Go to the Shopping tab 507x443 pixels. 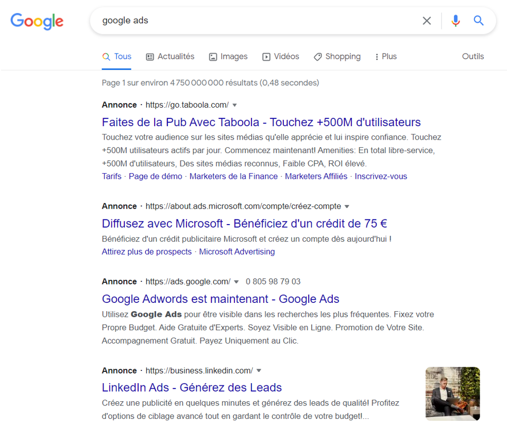click(337, 57)
